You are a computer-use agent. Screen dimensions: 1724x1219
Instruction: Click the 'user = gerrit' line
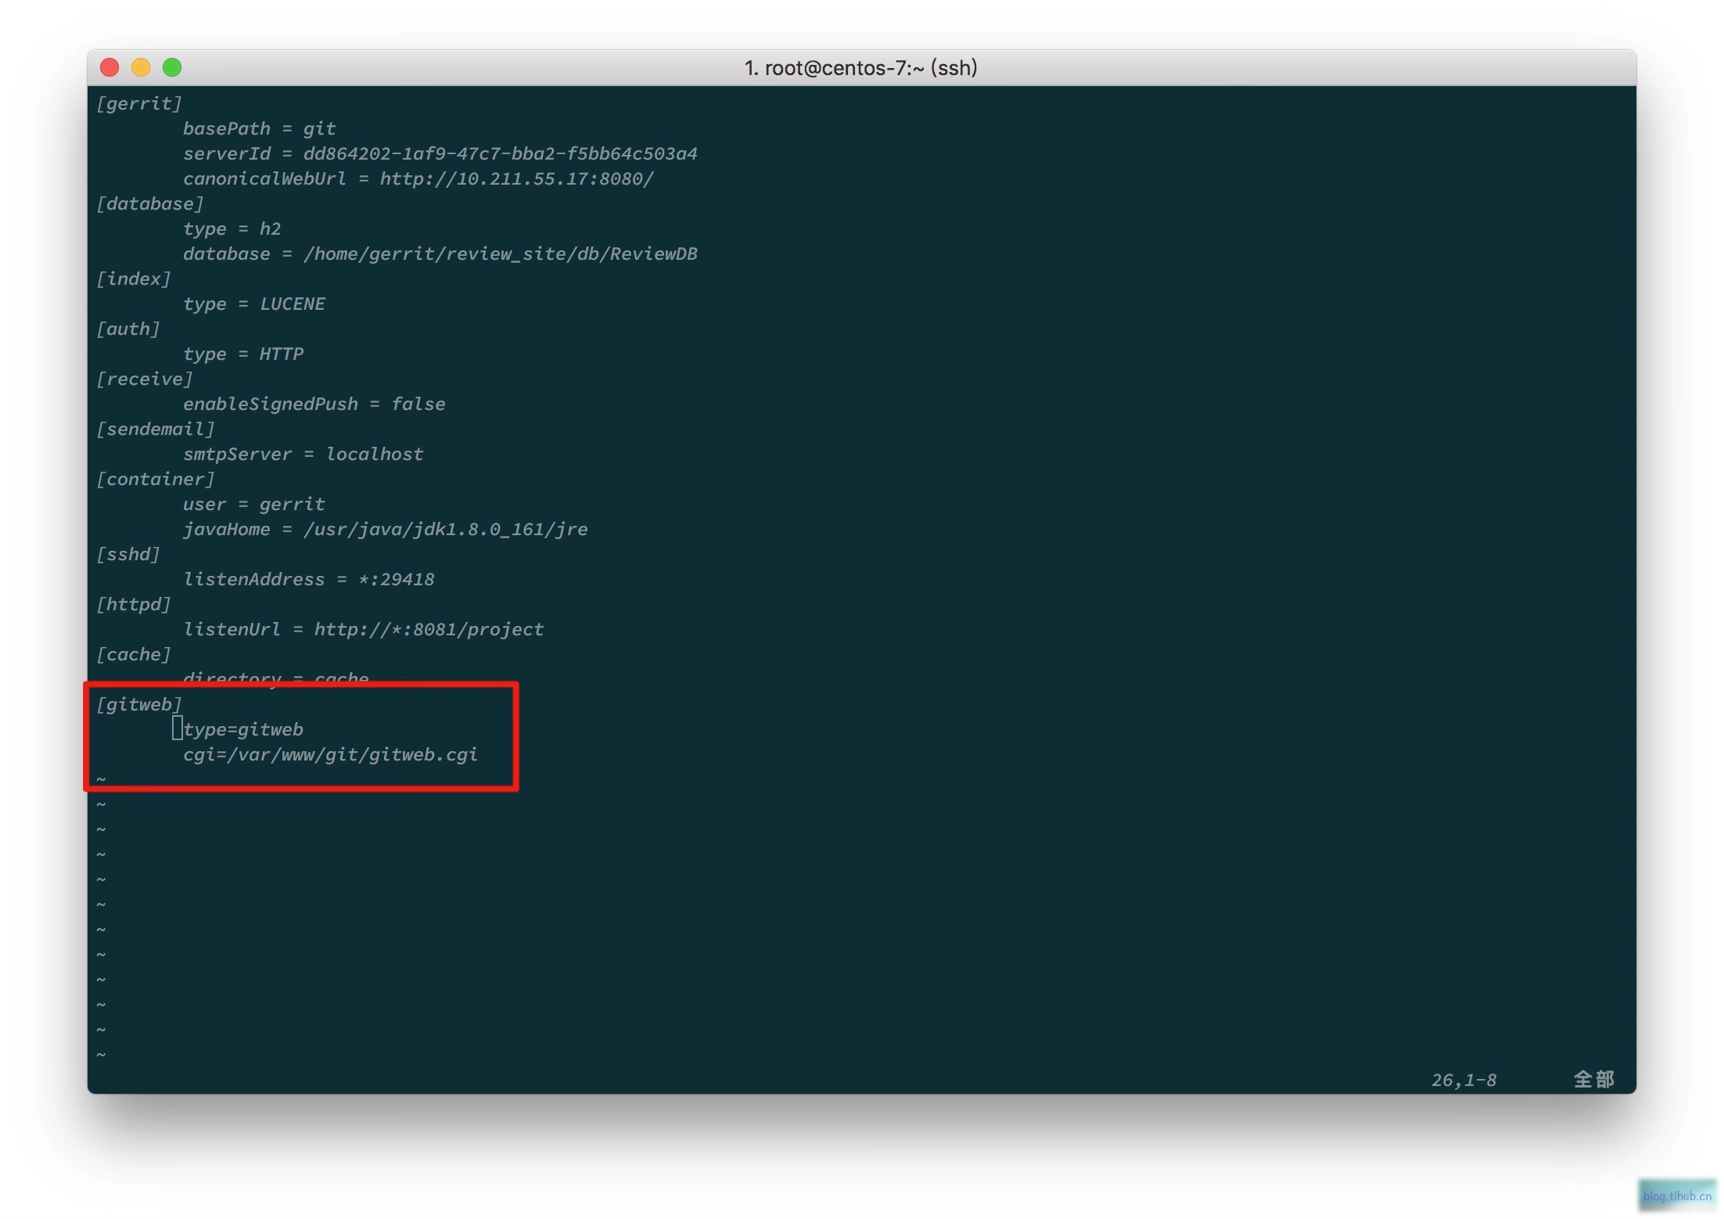tap(254, 505)
